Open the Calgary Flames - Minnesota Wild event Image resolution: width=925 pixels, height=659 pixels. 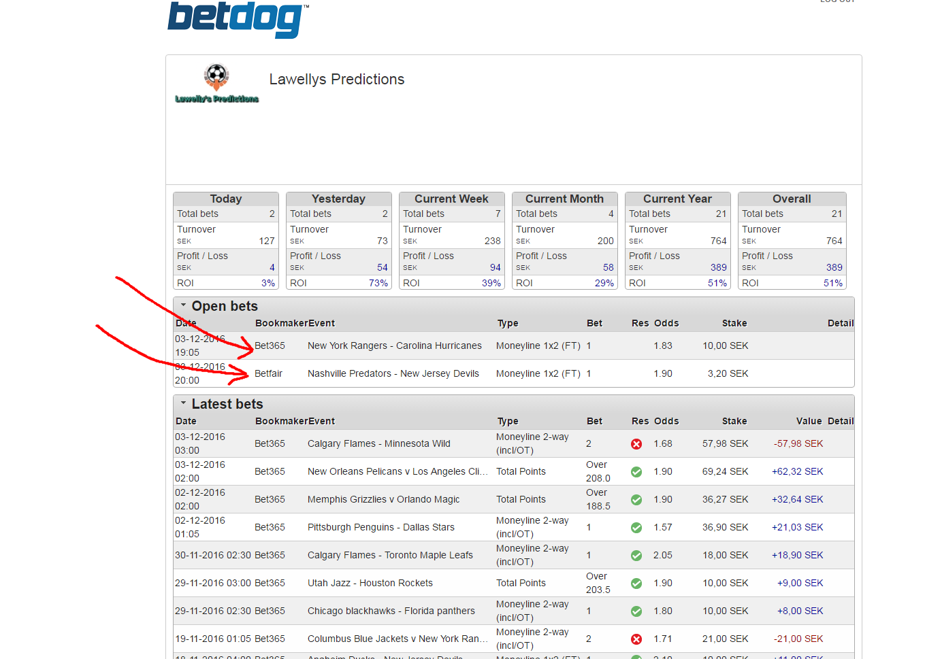[x=379, y=443]
